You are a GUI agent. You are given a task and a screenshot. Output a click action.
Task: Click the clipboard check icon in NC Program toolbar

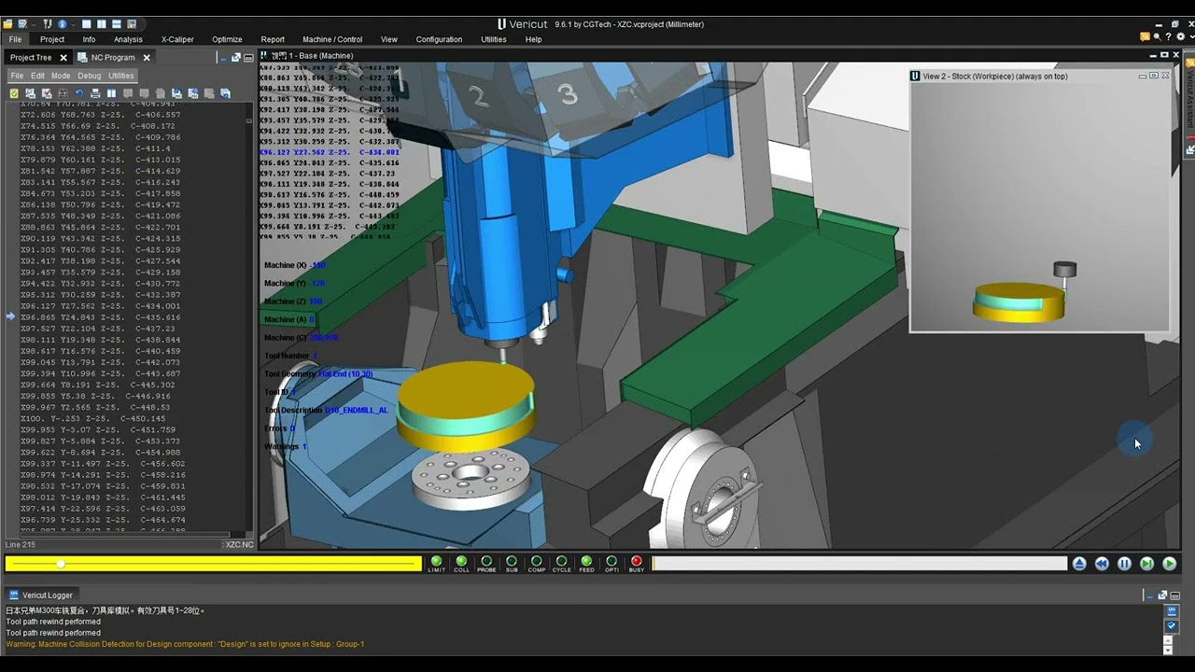coord(14,93)
